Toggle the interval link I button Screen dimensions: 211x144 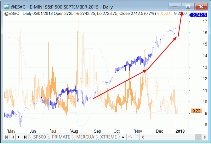tap(136, 137)
